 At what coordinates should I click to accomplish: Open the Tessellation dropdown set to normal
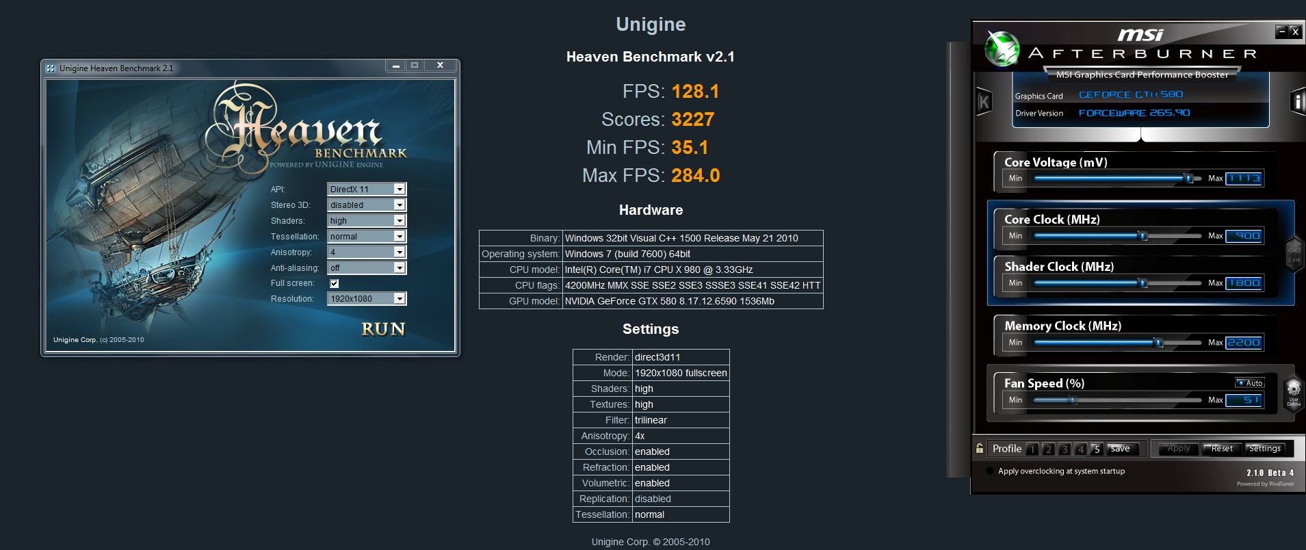[x=367, y=236]
